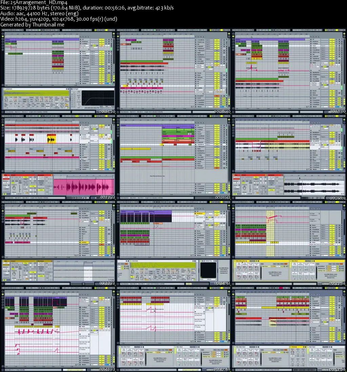Image resolution: width=347 pixels, height=372 pixels.
Task: Click the Size and duration info line
Action: [x=87, y=8]
